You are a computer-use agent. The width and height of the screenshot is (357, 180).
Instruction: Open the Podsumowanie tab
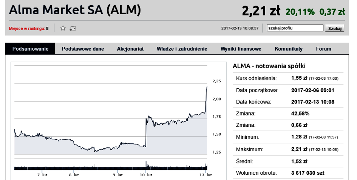[x=30, y=49]
